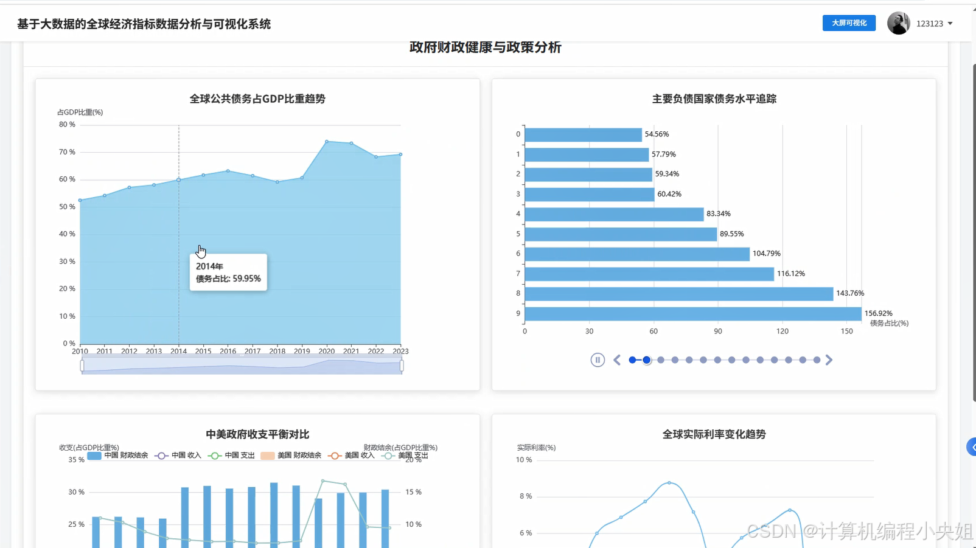Screen dimensions: 976x548
Task: Go to next timeline step arrow
Action: pyautogui.click(x=829, y=360)
